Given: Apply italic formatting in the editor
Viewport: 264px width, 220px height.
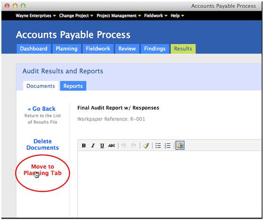Looking at the screenshot, I should coord(93,146).
